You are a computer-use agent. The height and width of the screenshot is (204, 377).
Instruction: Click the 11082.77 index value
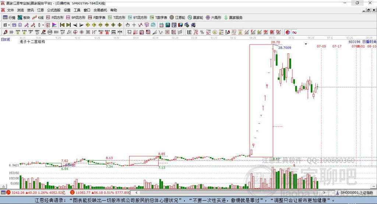(x=83, y=193)
